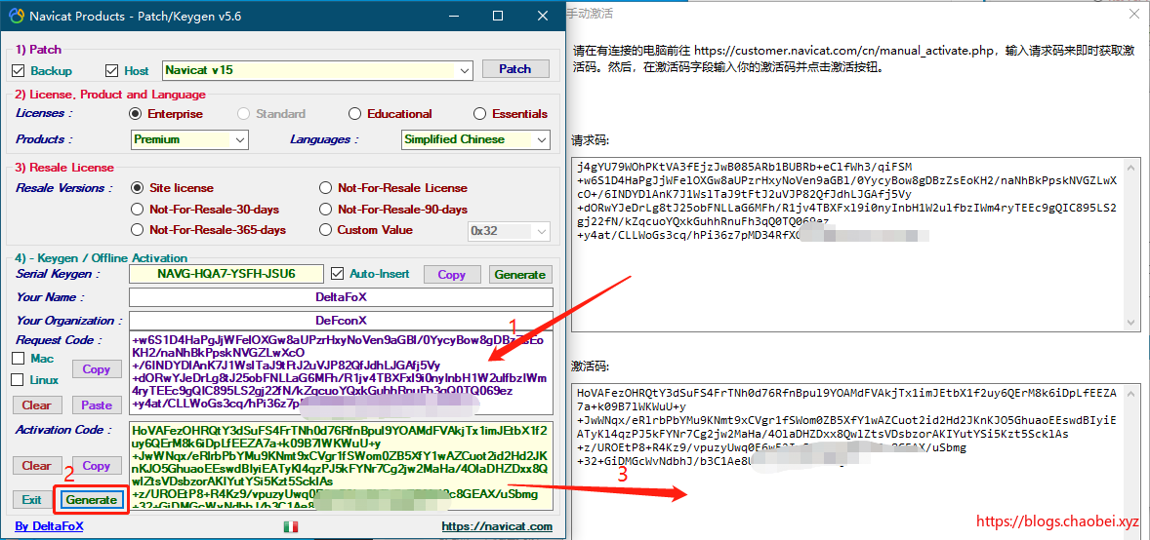Image resolution: width=1150 pixels, height=540 pixels.
Task: Toggle the Backup checkbox
Action: [x=20, y=71]
